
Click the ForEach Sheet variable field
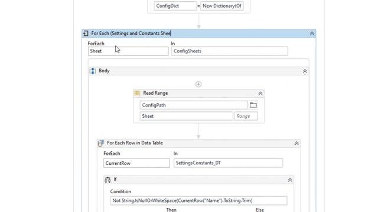point(128,51)
